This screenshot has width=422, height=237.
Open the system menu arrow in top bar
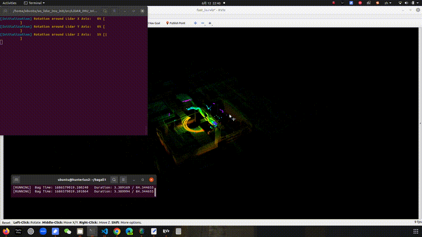[x=418, y=3]
